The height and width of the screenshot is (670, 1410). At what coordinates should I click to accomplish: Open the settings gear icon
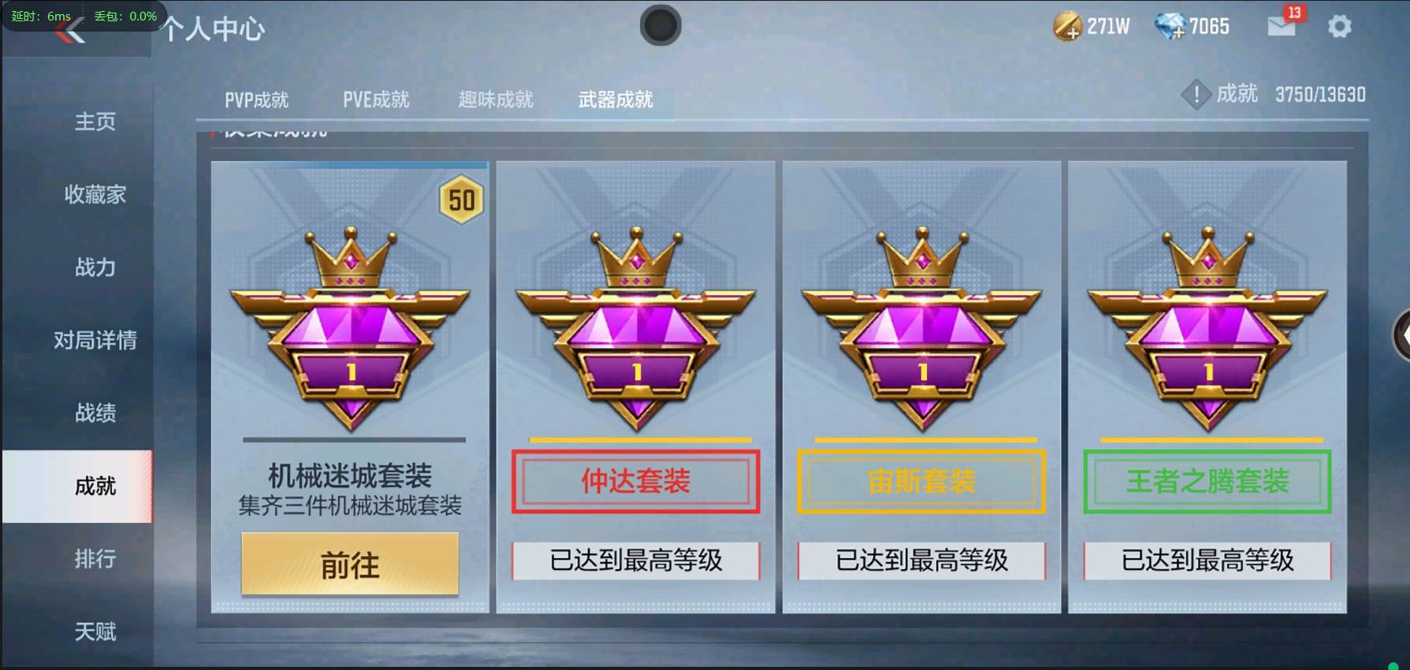(1339, 27)
